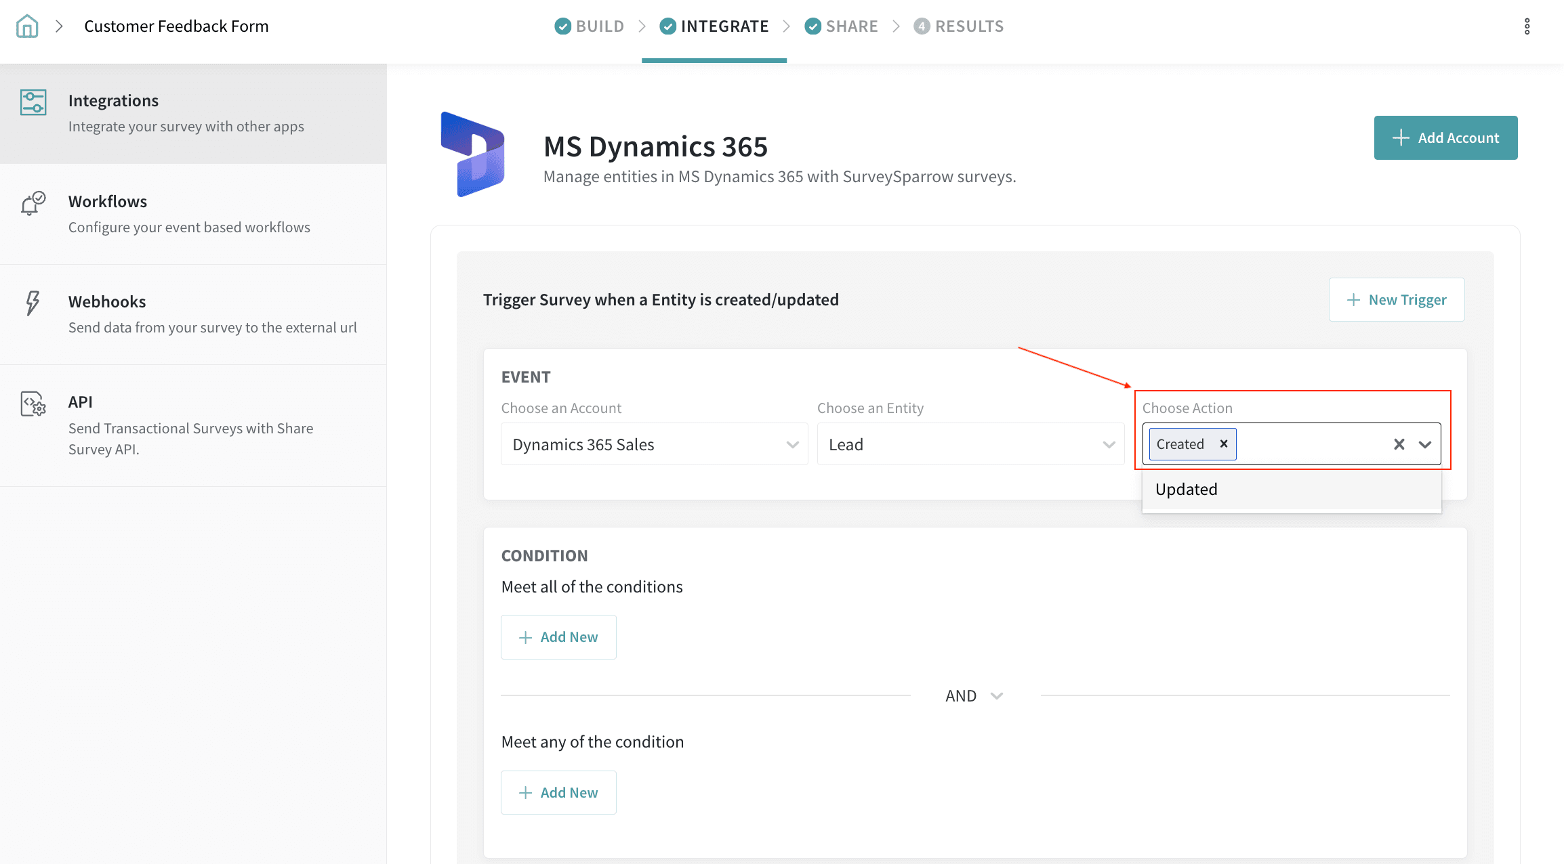Add New under Meet all conditions
Screen dimensions: 1564x864
558,636
